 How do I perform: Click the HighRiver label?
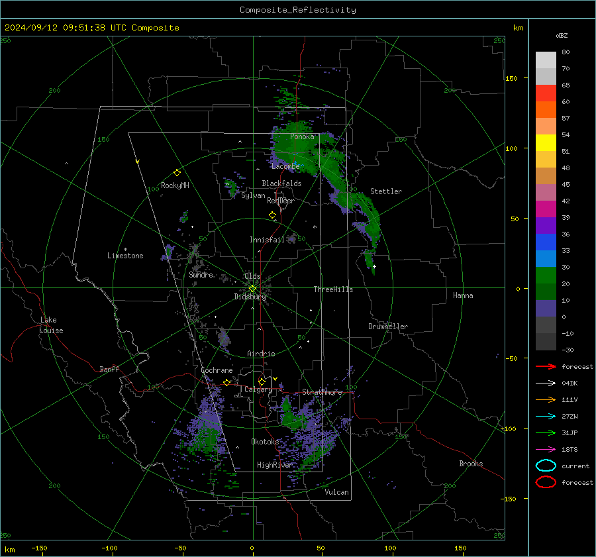pos(275,465)
